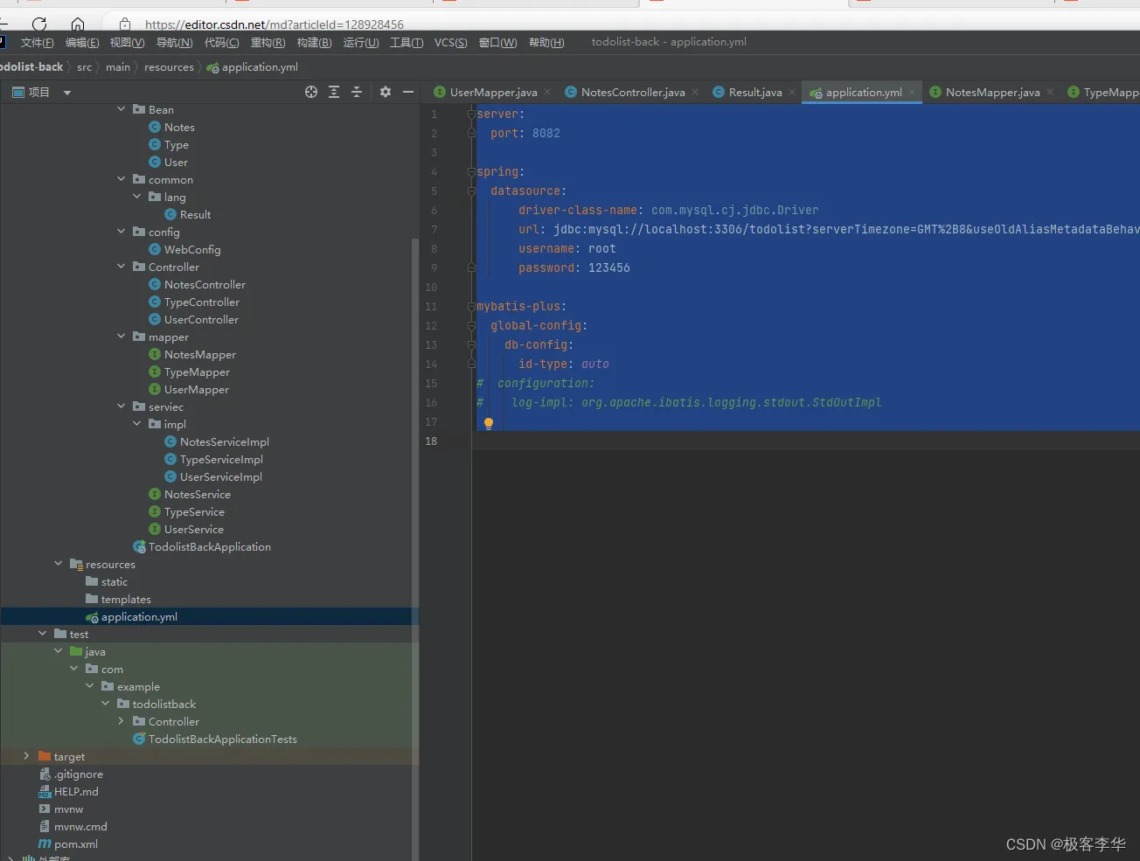This screenshot has width=1140, height=861.
Task: Open the NotesMapper interface in the tree
Action: click(200, 355)
